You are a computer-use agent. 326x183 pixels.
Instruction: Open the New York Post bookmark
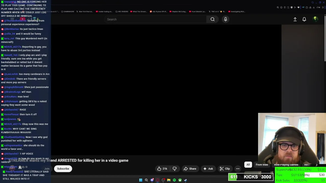click(x=85, y=11)
